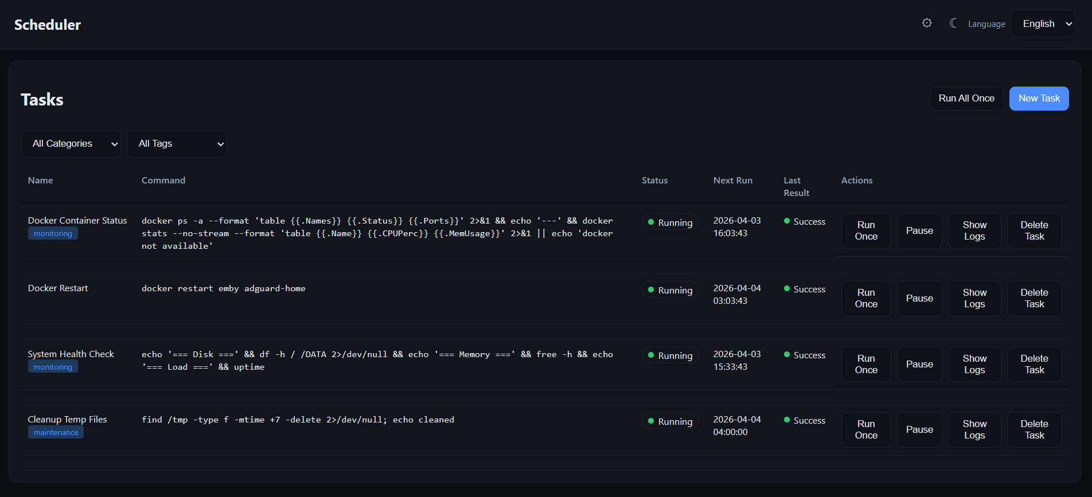Switch to dark theme moon icon
The image size is (1092, 497).
(953, 23)
